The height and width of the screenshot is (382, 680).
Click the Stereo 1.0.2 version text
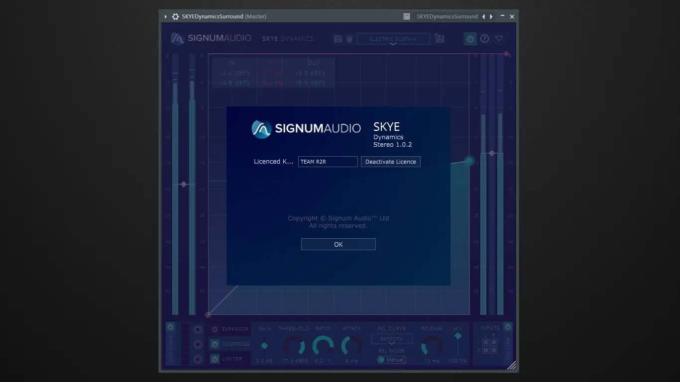393,145
